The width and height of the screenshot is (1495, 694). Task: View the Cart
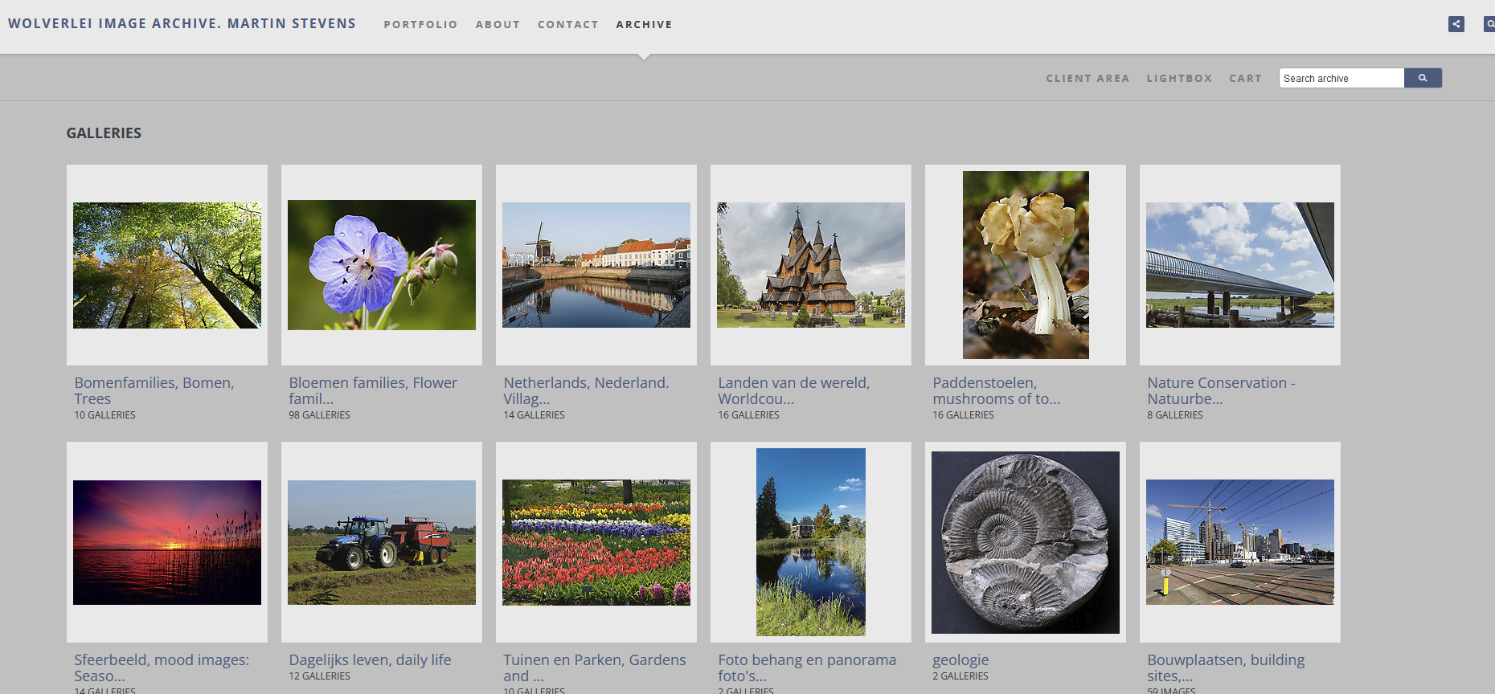[x=1245, y=79]
